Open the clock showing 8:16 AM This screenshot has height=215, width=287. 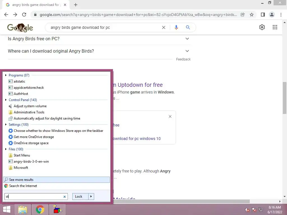coord(275,210)
